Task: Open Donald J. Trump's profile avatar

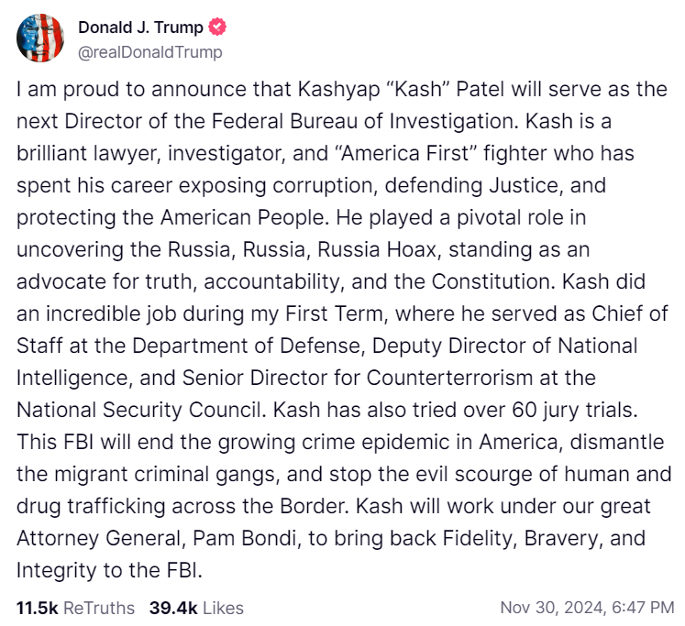Action: click(40, 38)
